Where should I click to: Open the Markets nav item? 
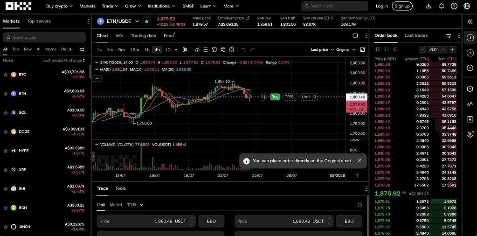[x=87, y=6]
